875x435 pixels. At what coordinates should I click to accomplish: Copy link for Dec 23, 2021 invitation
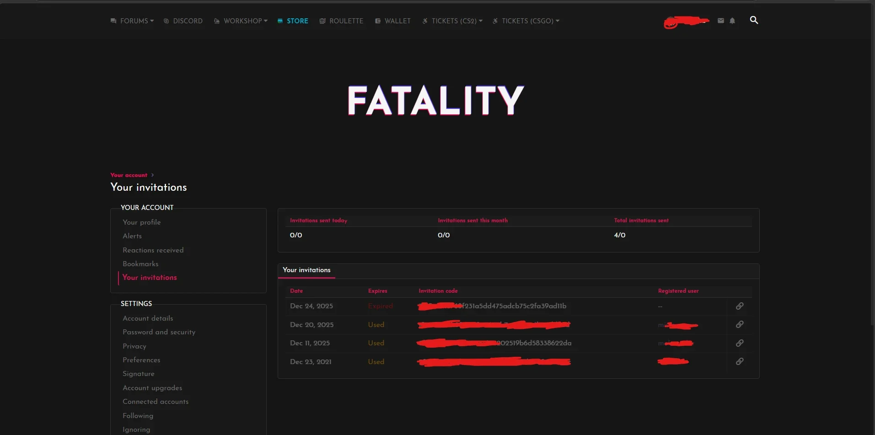[x=739, y=361]
